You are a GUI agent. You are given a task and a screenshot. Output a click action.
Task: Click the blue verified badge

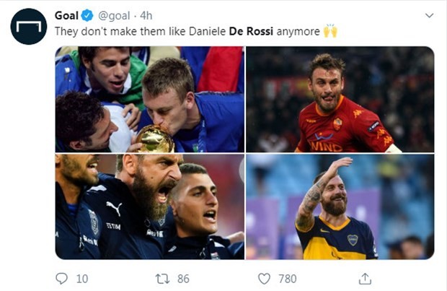click(x=87, y=16)
